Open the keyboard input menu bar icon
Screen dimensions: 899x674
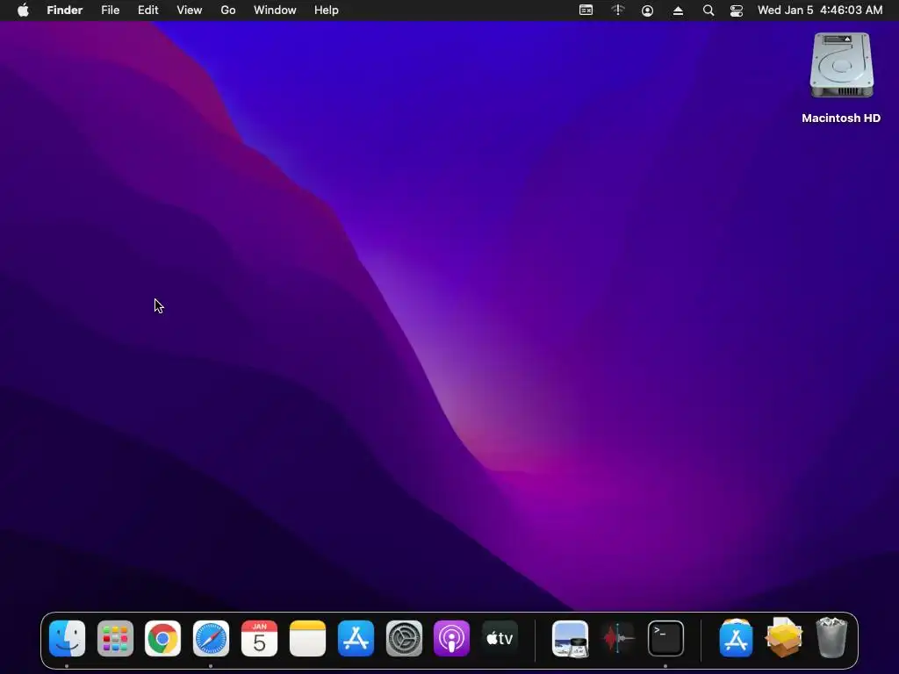pyautogui.click(x=586, y=11)
